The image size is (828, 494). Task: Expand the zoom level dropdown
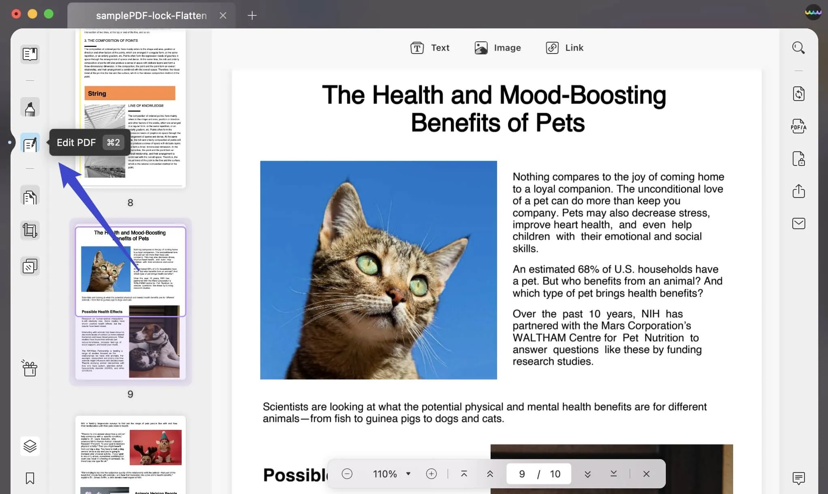click(408, 474)
